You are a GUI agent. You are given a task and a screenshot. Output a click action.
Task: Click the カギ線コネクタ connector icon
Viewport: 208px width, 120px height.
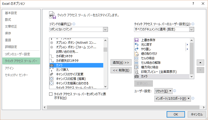(x=52, y=56)
